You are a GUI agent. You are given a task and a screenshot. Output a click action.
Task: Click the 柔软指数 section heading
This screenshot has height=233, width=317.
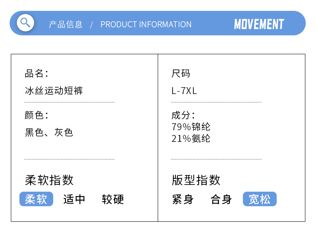point(49,180)
